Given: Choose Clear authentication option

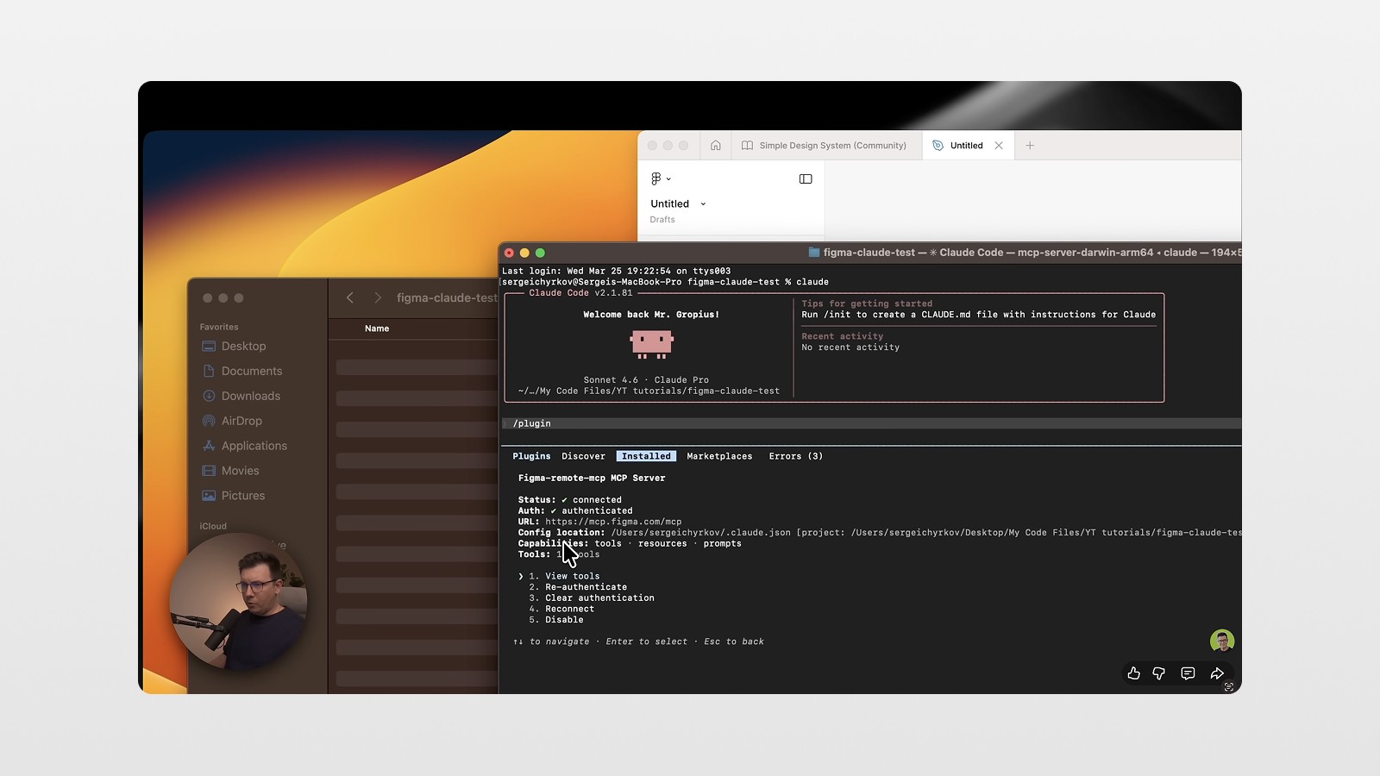Looking at the screenshot, I should point(592,598).
